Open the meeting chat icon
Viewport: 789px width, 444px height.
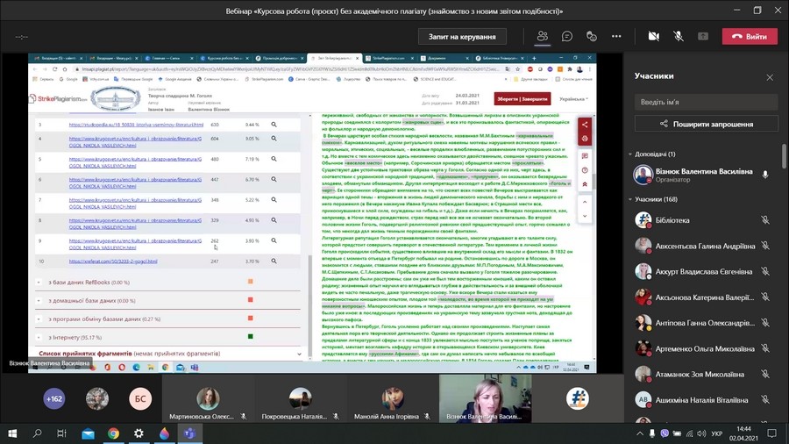(x=567, y=36)
